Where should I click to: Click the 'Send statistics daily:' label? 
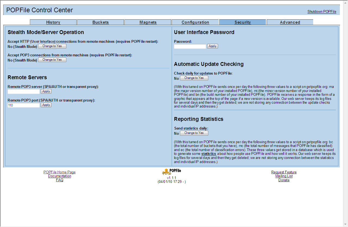pos(191,128)
